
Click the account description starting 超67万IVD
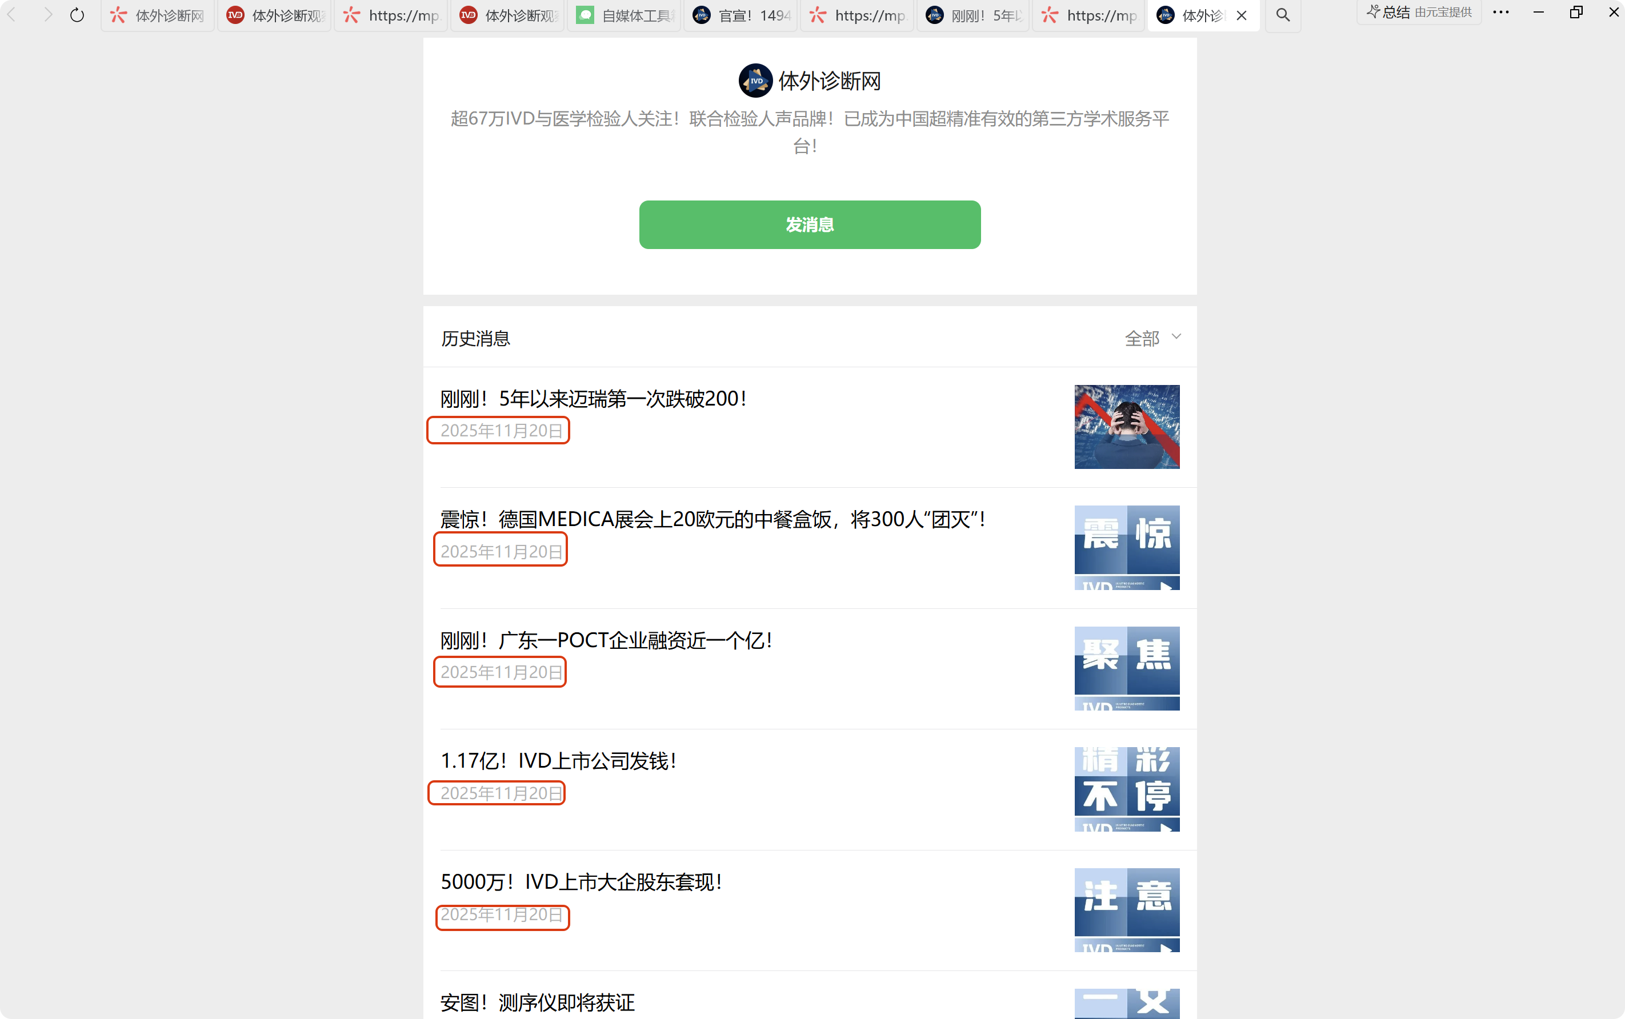point(810,132)
